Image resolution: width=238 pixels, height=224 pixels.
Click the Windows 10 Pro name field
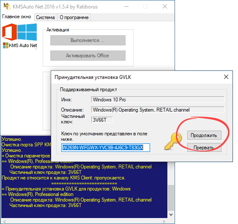(x=158, y=100)
